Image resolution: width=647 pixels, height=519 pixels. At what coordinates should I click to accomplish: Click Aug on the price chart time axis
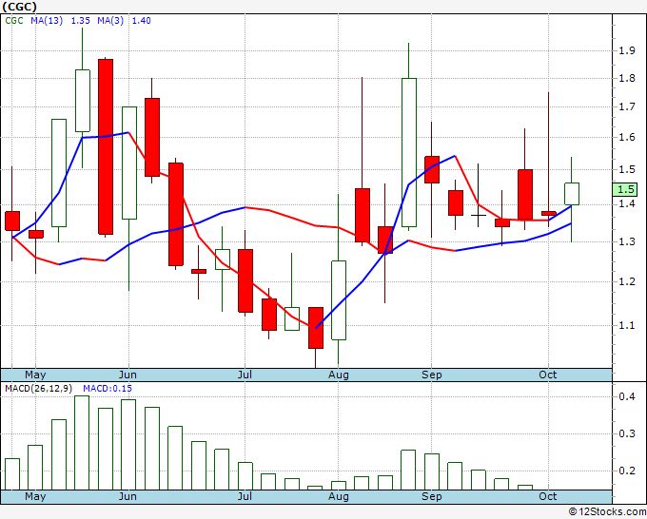pyautogui.click(x=339, y=375)
